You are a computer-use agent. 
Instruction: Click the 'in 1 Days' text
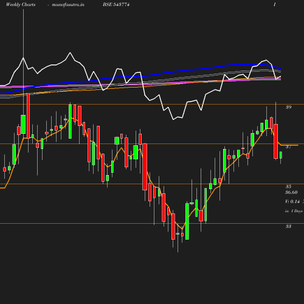tap(294, 211)
